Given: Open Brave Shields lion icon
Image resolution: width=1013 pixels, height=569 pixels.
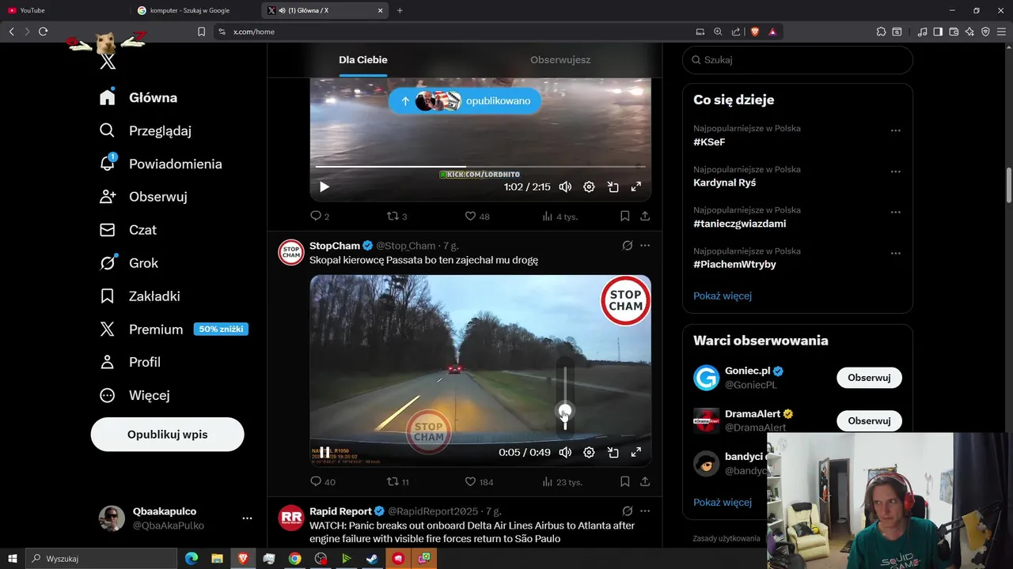Looking at the screenshot, I should 754,32.
